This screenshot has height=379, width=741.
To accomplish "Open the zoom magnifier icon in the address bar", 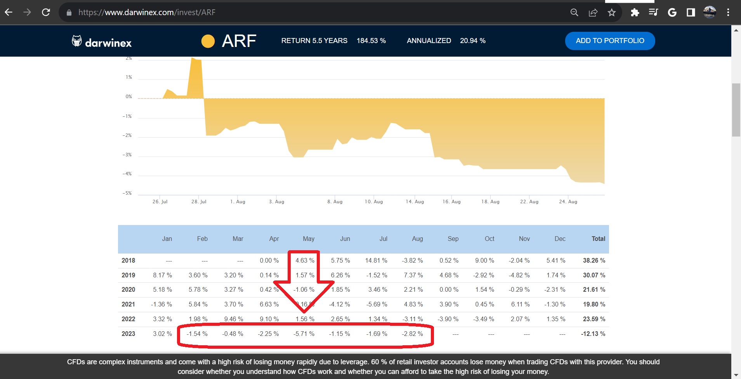I will click(x=574, y=12).
